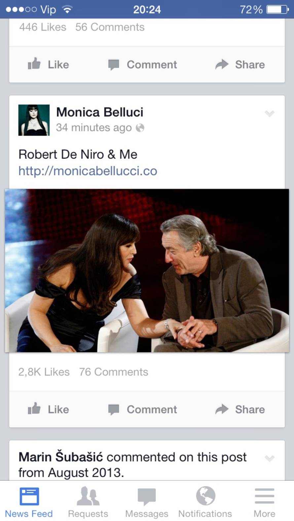This screenshot has width=294, height=521.
Task: View the 76 Comments
Action: 114,372
